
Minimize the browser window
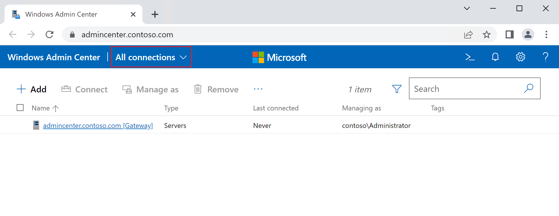coord(493,8)
